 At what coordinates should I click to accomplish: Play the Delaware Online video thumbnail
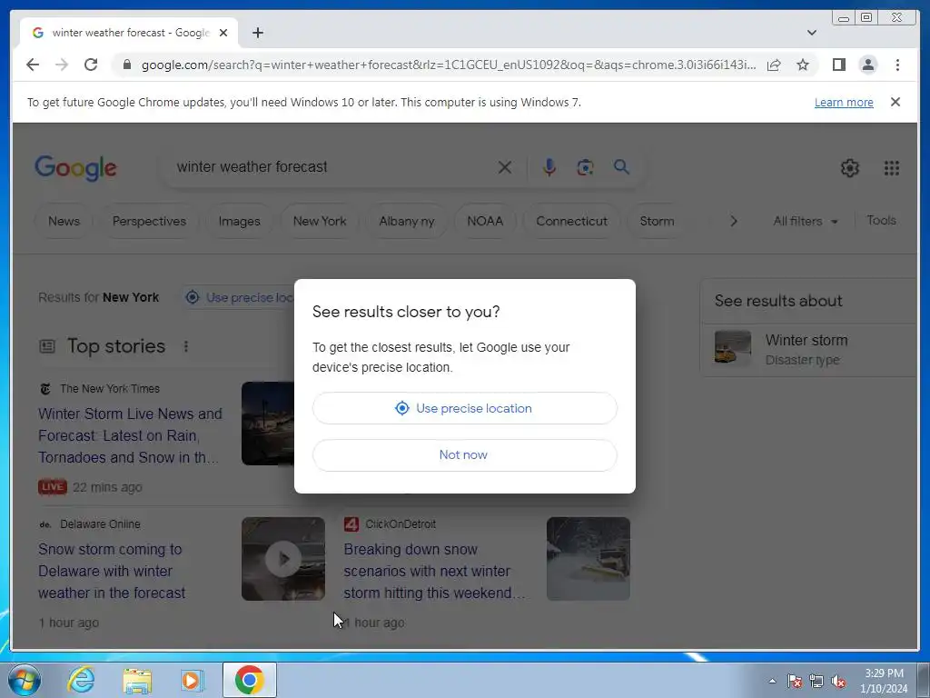283,559
